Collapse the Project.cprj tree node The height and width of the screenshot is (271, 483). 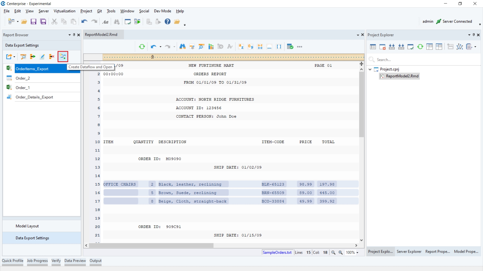tap(370, 69)
